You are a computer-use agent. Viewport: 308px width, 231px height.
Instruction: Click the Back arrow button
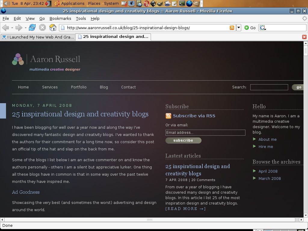point(5,27)
